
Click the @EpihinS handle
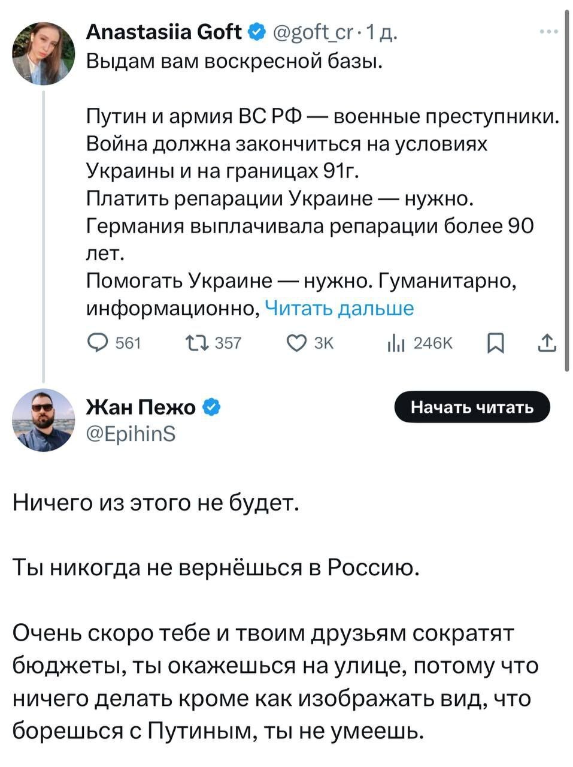pos(131,433)
